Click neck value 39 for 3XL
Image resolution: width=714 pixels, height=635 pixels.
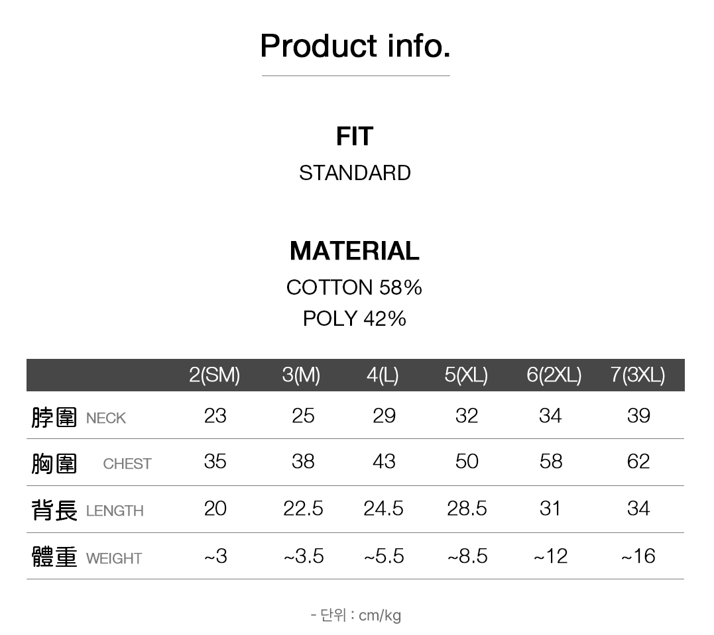tap(638, 416)
